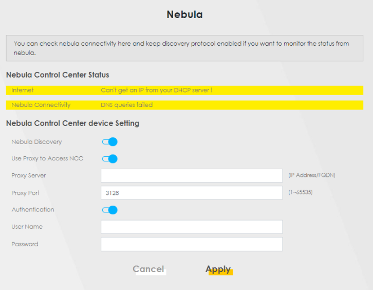Click the (1~65535) port range hint
Screen dimensions: 373x290
(301, 192)
